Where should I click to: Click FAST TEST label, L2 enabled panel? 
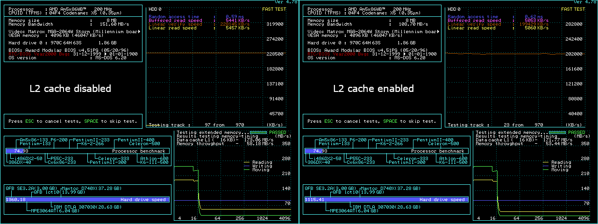[573, 9]
